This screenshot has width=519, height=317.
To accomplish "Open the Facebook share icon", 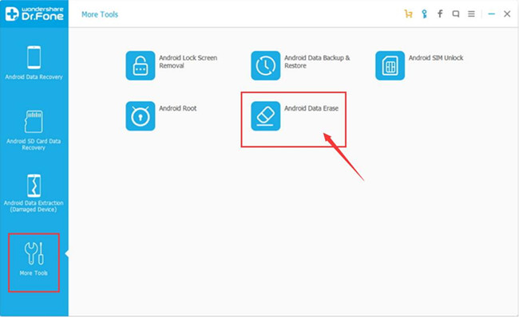I will [440, 14].
